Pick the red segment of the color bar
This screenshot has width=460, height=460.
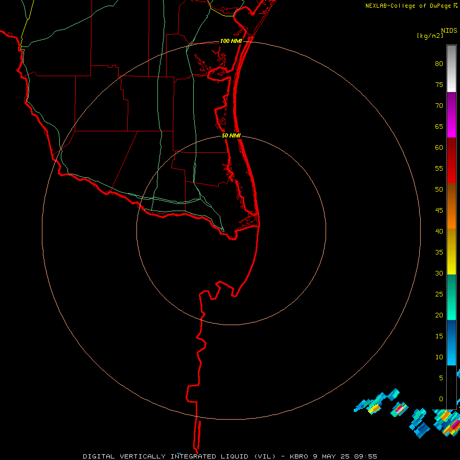point(451,160)
